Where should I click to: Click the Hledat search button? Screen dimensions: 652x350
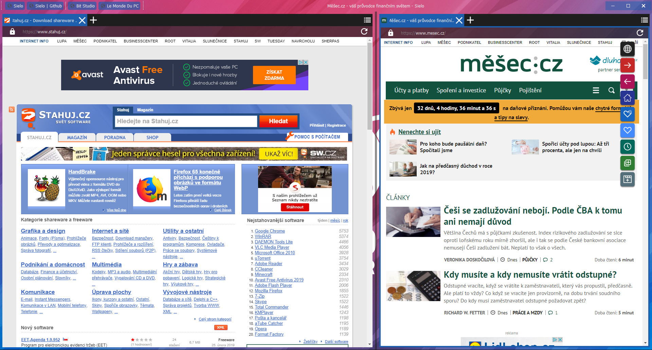pos(278,121)
